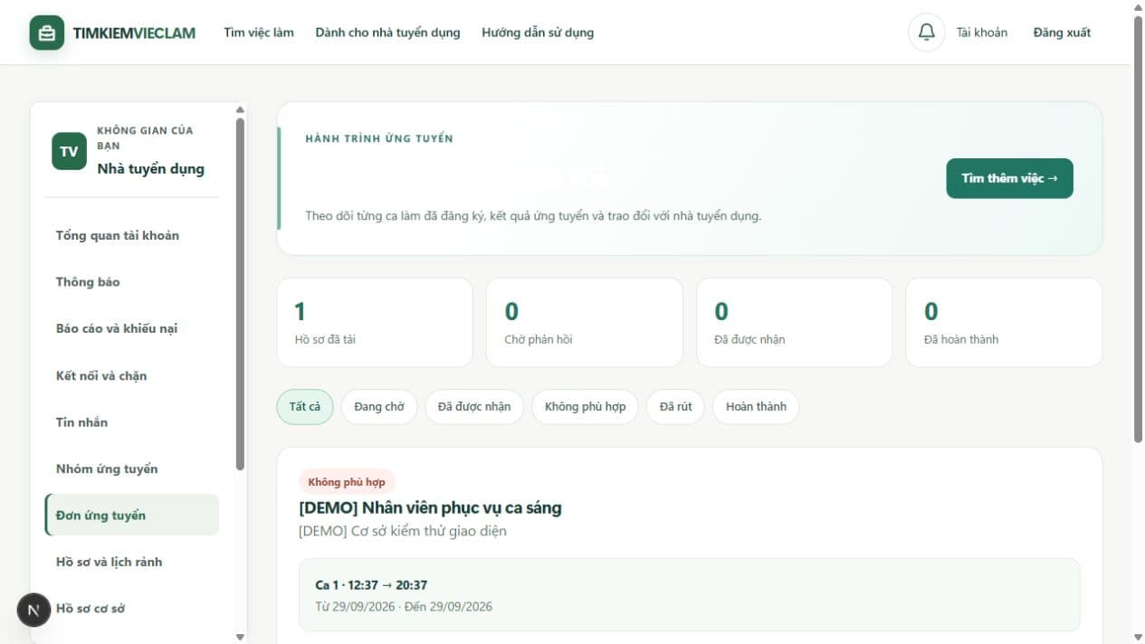Open the notification bell icon
This screenshot has height=644, width=1145.
[x=926, y=33]
